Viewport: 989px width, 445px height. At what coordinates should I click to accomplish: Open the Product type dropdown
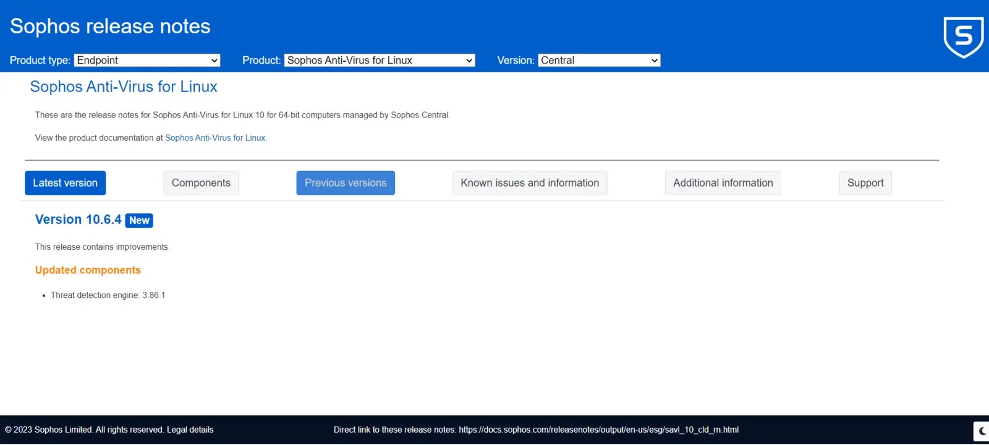(x=147, y=60)
